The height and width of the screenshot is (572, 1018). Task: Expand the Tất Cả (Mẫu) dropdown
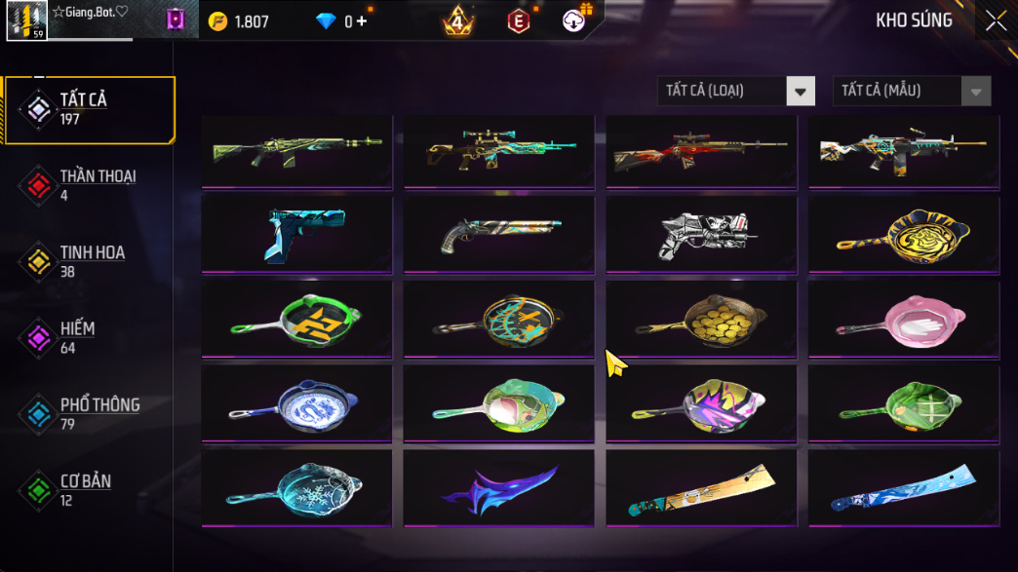click(912, 91)
